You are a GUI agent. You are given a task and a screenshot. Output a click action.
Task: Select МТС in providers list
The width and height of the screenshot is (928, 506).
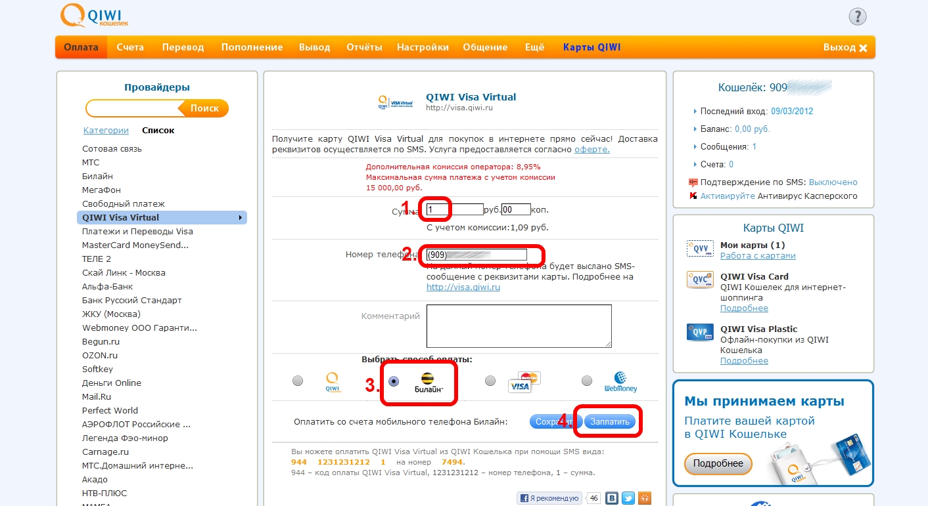(x=91, y=163)
